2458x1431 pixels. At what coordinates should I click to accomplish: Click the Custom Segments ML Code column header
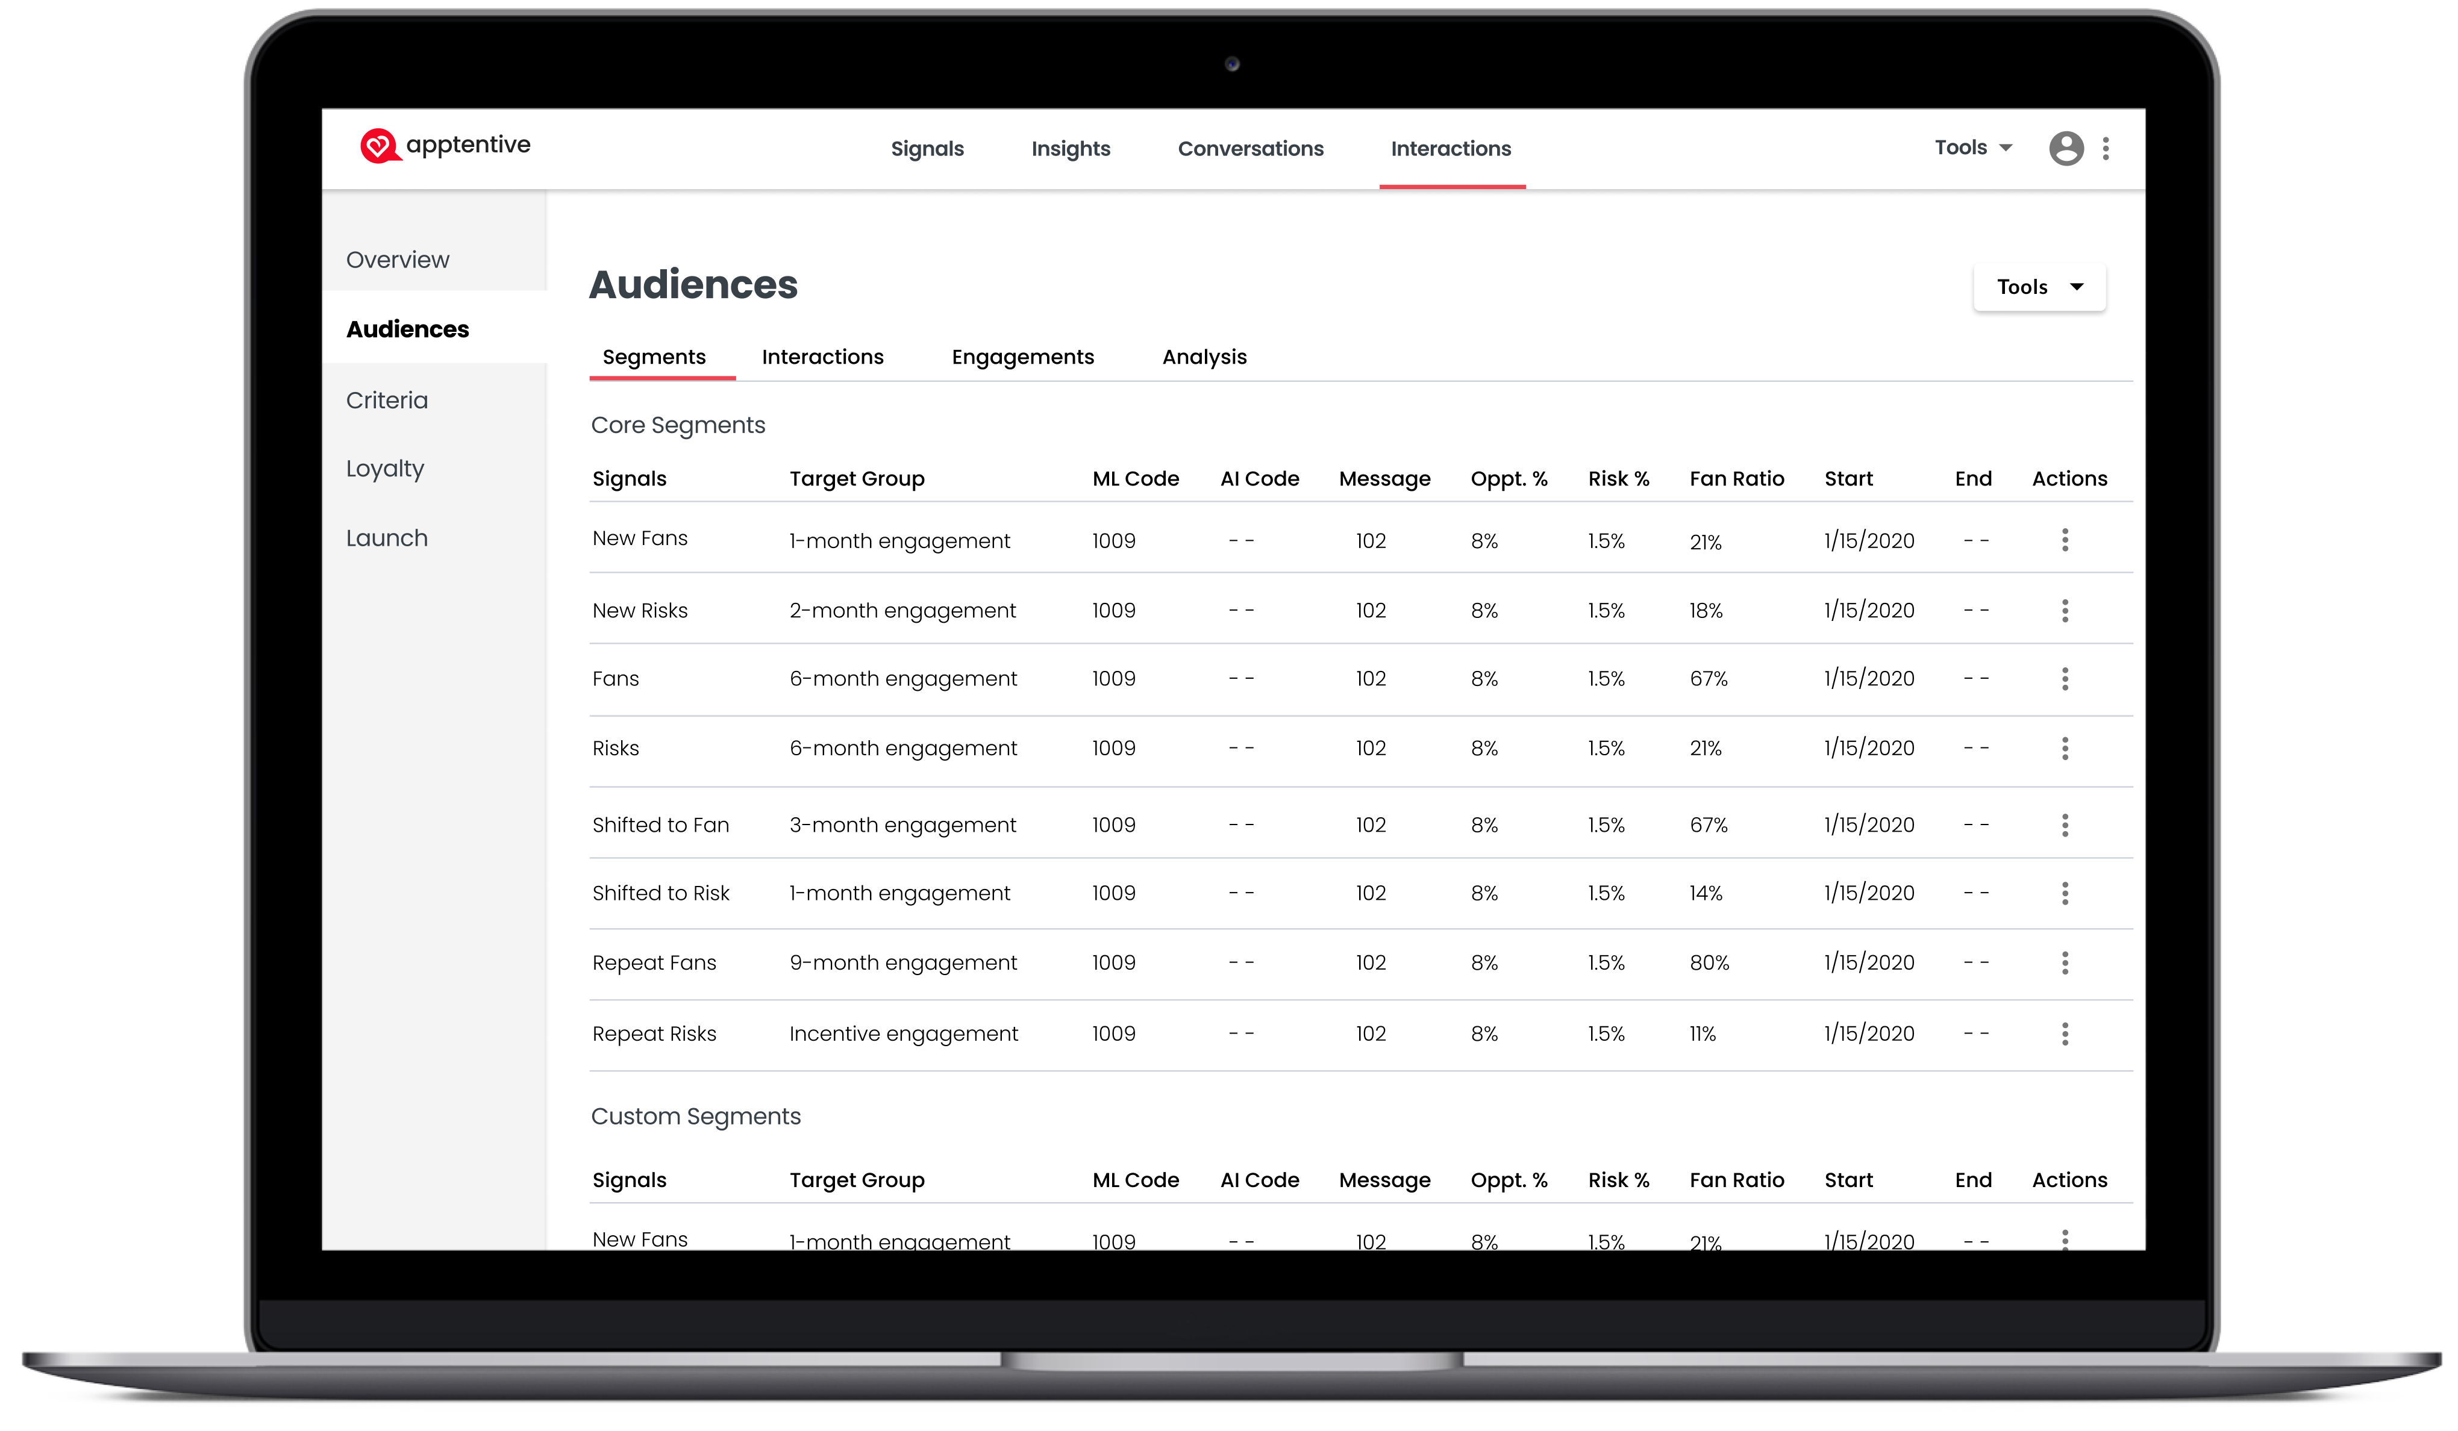1136,1179
